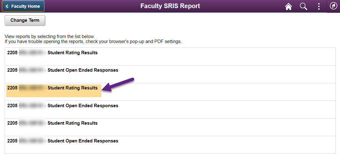Click the 2205 code in the highlighted row
Screen dimensions: 340x163
(12, 88)
